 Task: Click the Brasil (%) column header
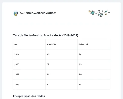[x=51, y=44]
